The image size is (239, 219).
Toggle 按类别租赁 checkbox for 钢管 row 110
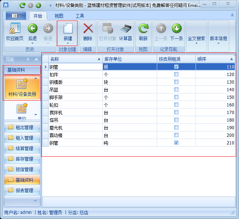[x=176, y=67]
